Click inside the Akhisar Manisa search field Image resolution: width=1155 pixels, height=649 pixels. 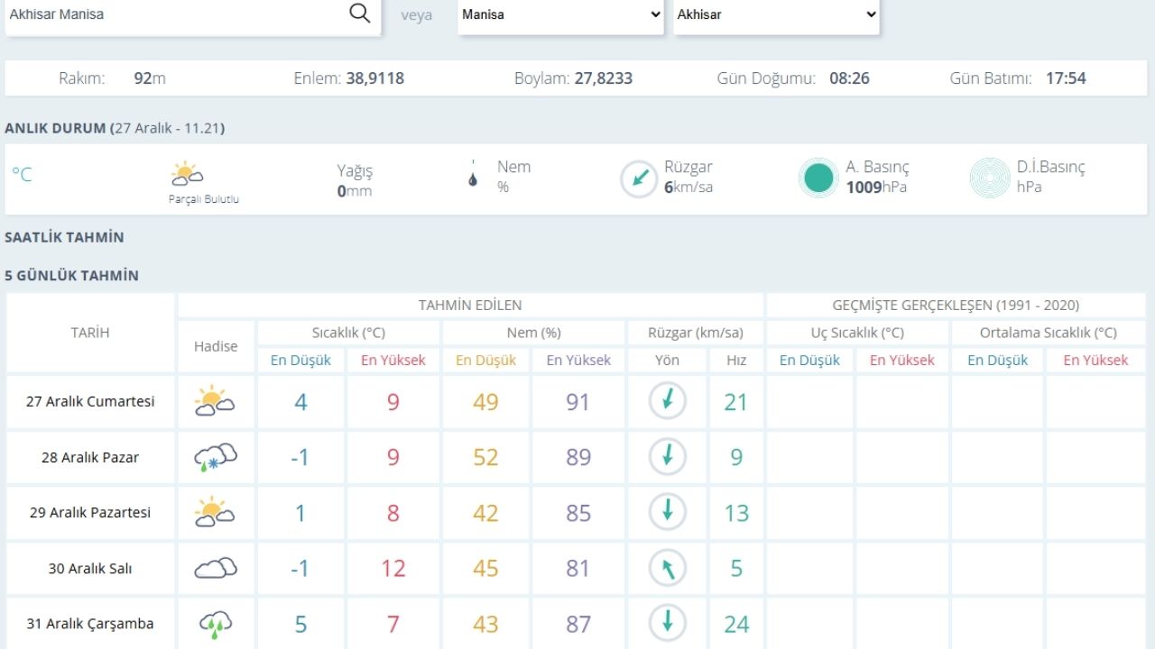171,14
